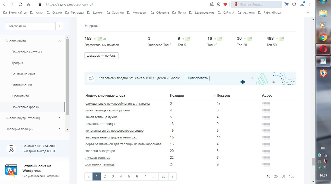Click the round R logo in ИКС ad
331x184 pixels.
click(x=11, y=148)
